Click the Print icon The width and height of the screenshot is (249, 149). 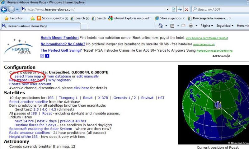click(191, 26)
